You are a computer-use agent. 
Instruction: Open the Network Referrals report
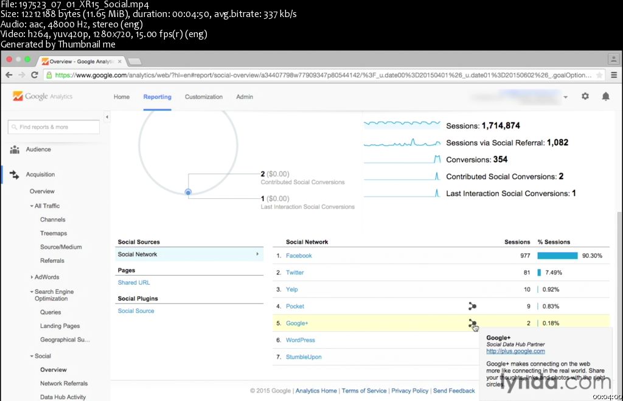pyautogui.click(x=63, y=383)
